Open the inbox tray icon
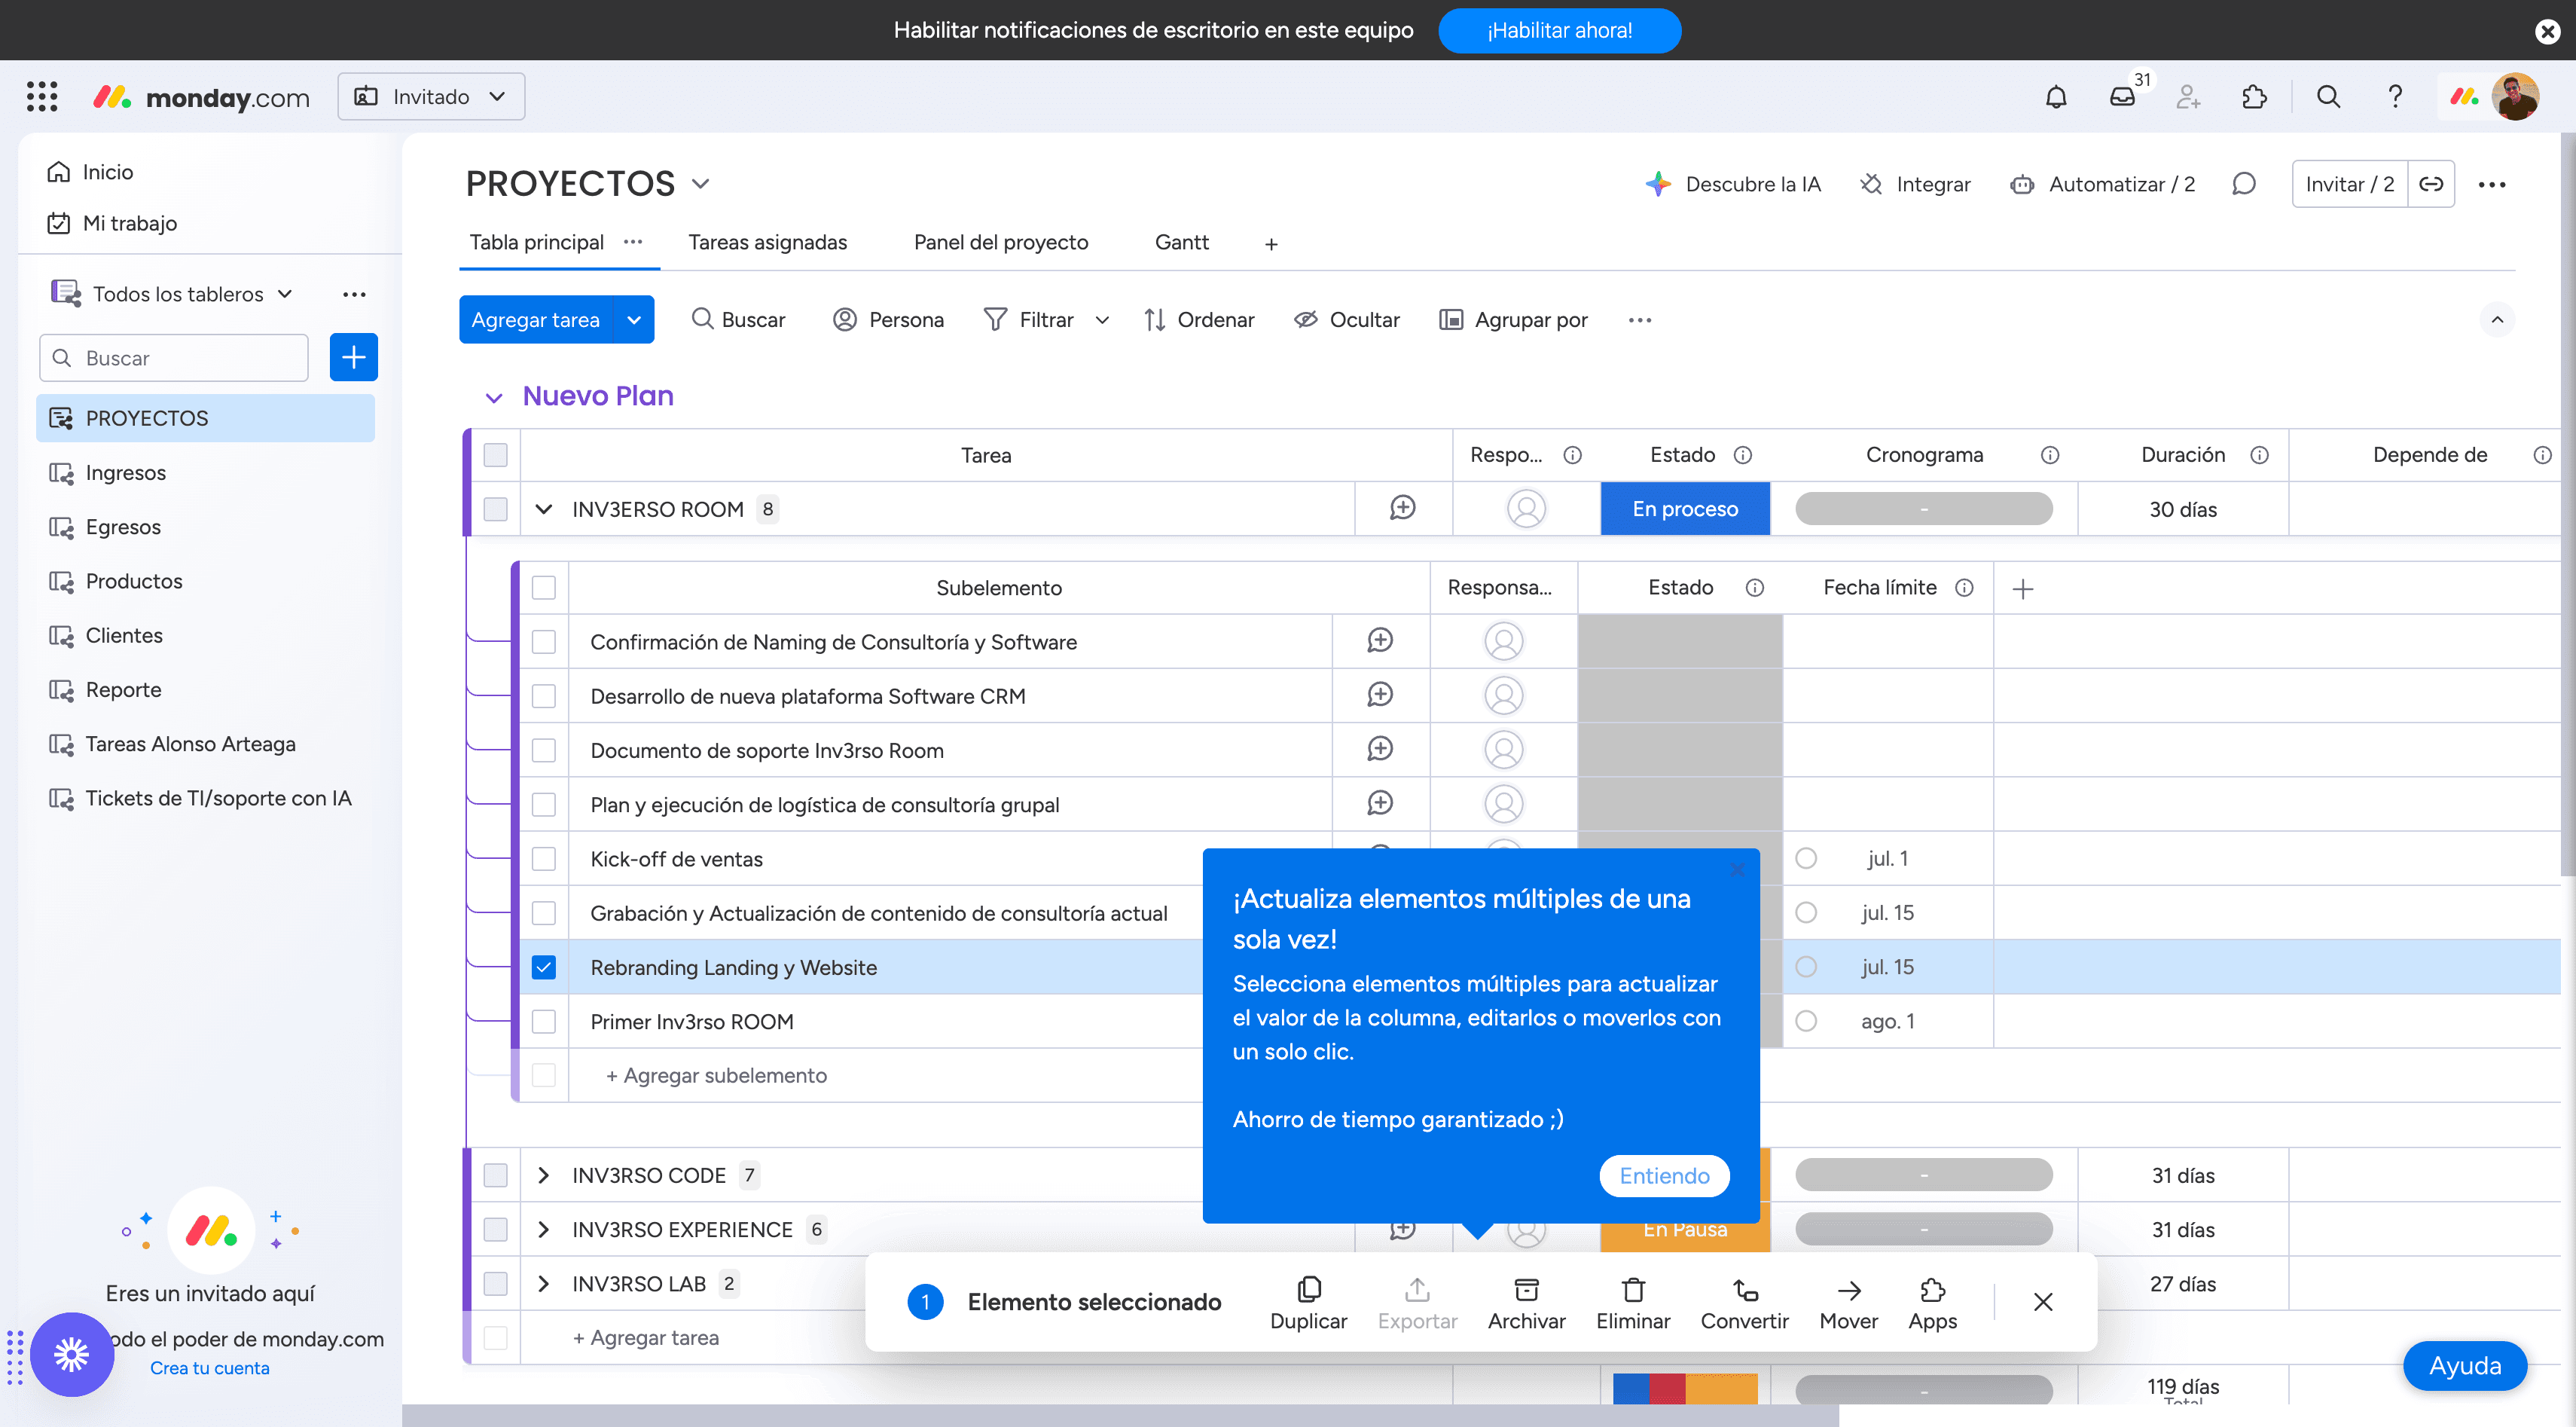2576x1427 pixels. [x=2122, y=97]
